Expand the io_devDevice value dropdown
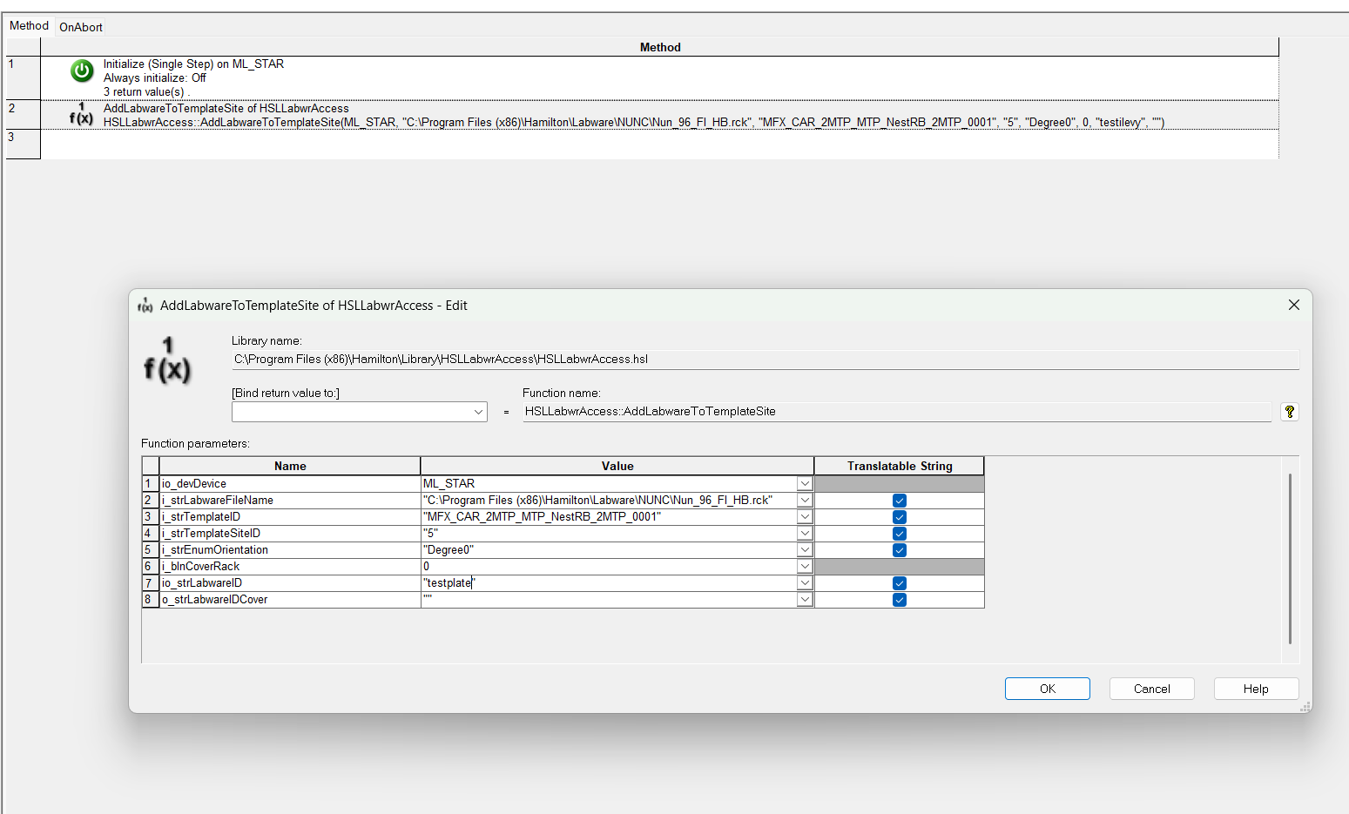This screenshot has width=1349, height=814. click(805, 484)
